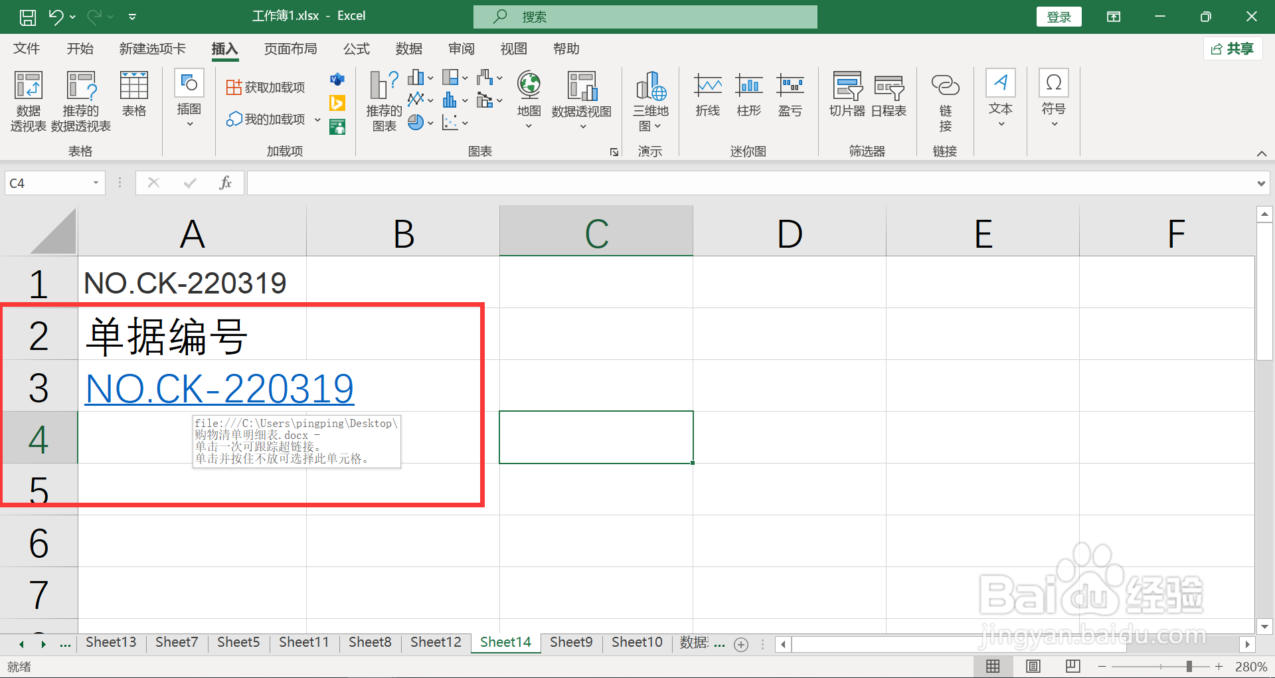Image resolution: width=1275 pixels, height=678 pixels.
Task: Click the Undo icon
Action: coord(56,17)
